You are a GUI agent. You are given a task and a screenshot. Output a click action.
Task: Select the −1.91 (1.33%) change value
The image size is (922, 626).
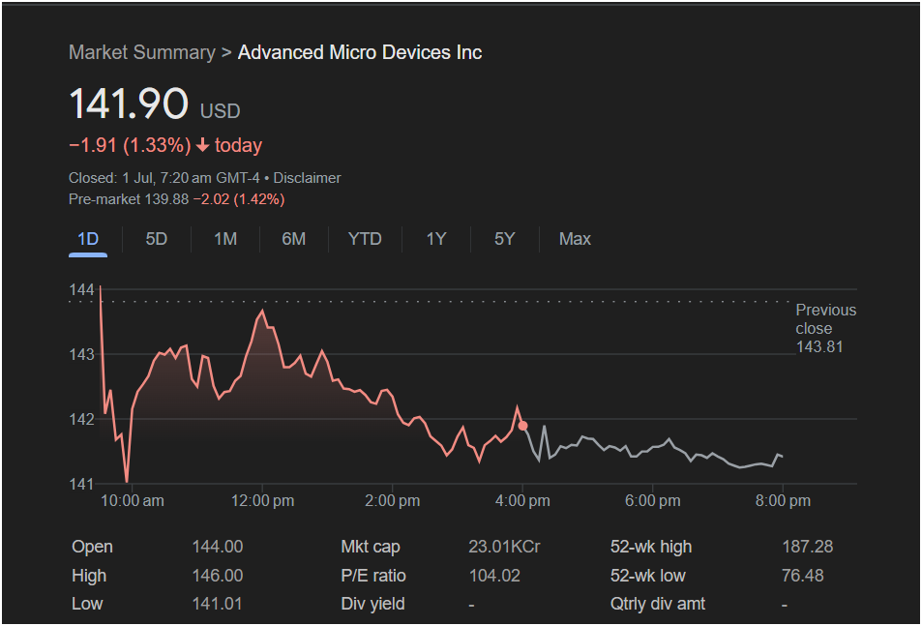[130, 145]
